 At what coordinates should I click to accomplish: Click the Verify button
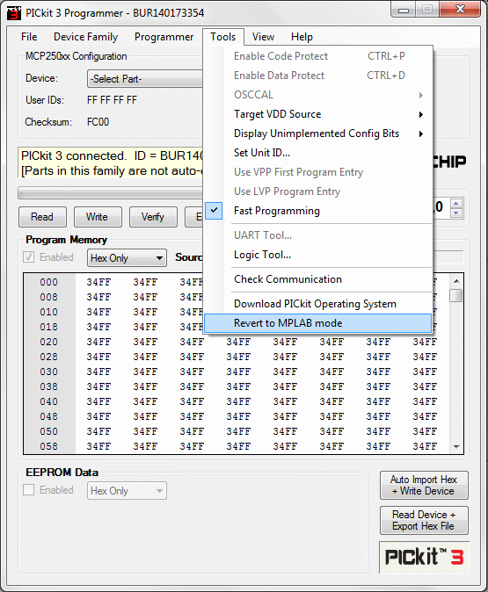153,217
